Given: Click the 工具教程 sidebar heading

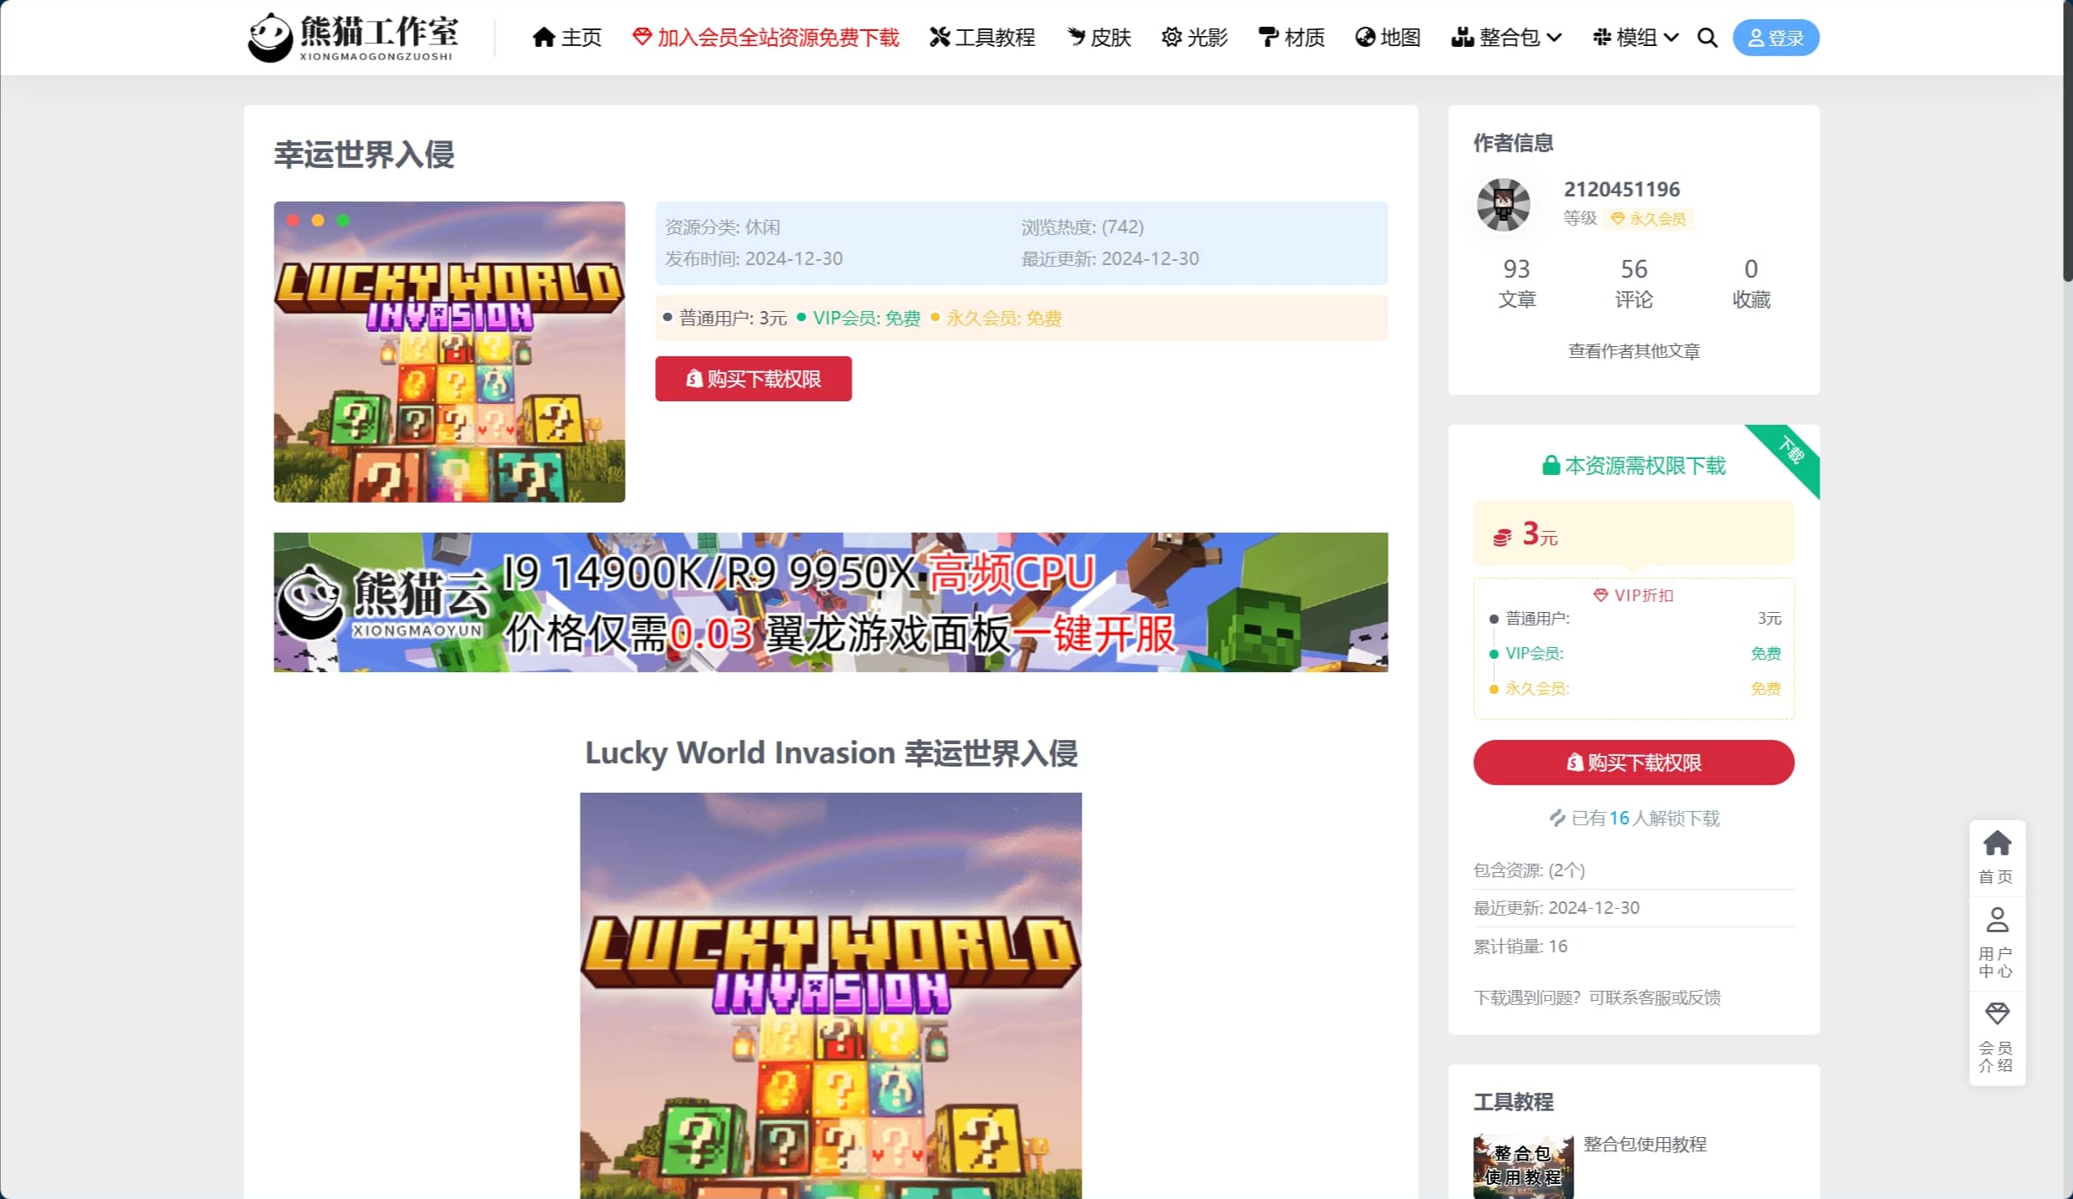Looking at the screenshot, I should 1513,1102.
